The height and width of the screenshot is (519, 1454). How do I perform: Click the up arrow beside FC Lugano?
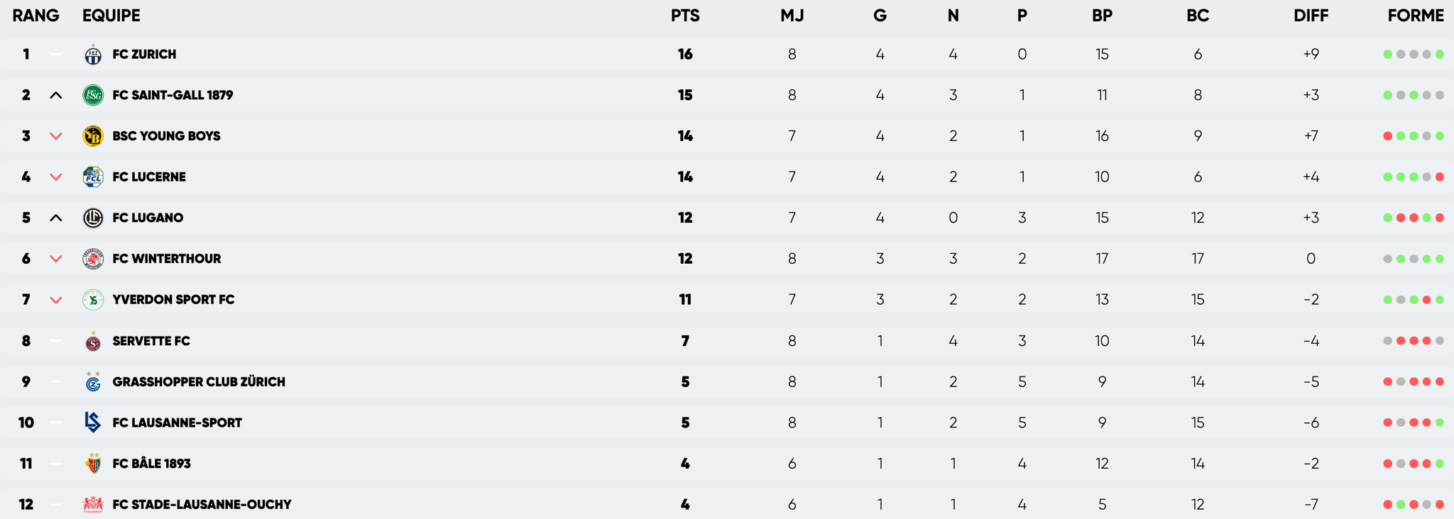tap(56, 218)
